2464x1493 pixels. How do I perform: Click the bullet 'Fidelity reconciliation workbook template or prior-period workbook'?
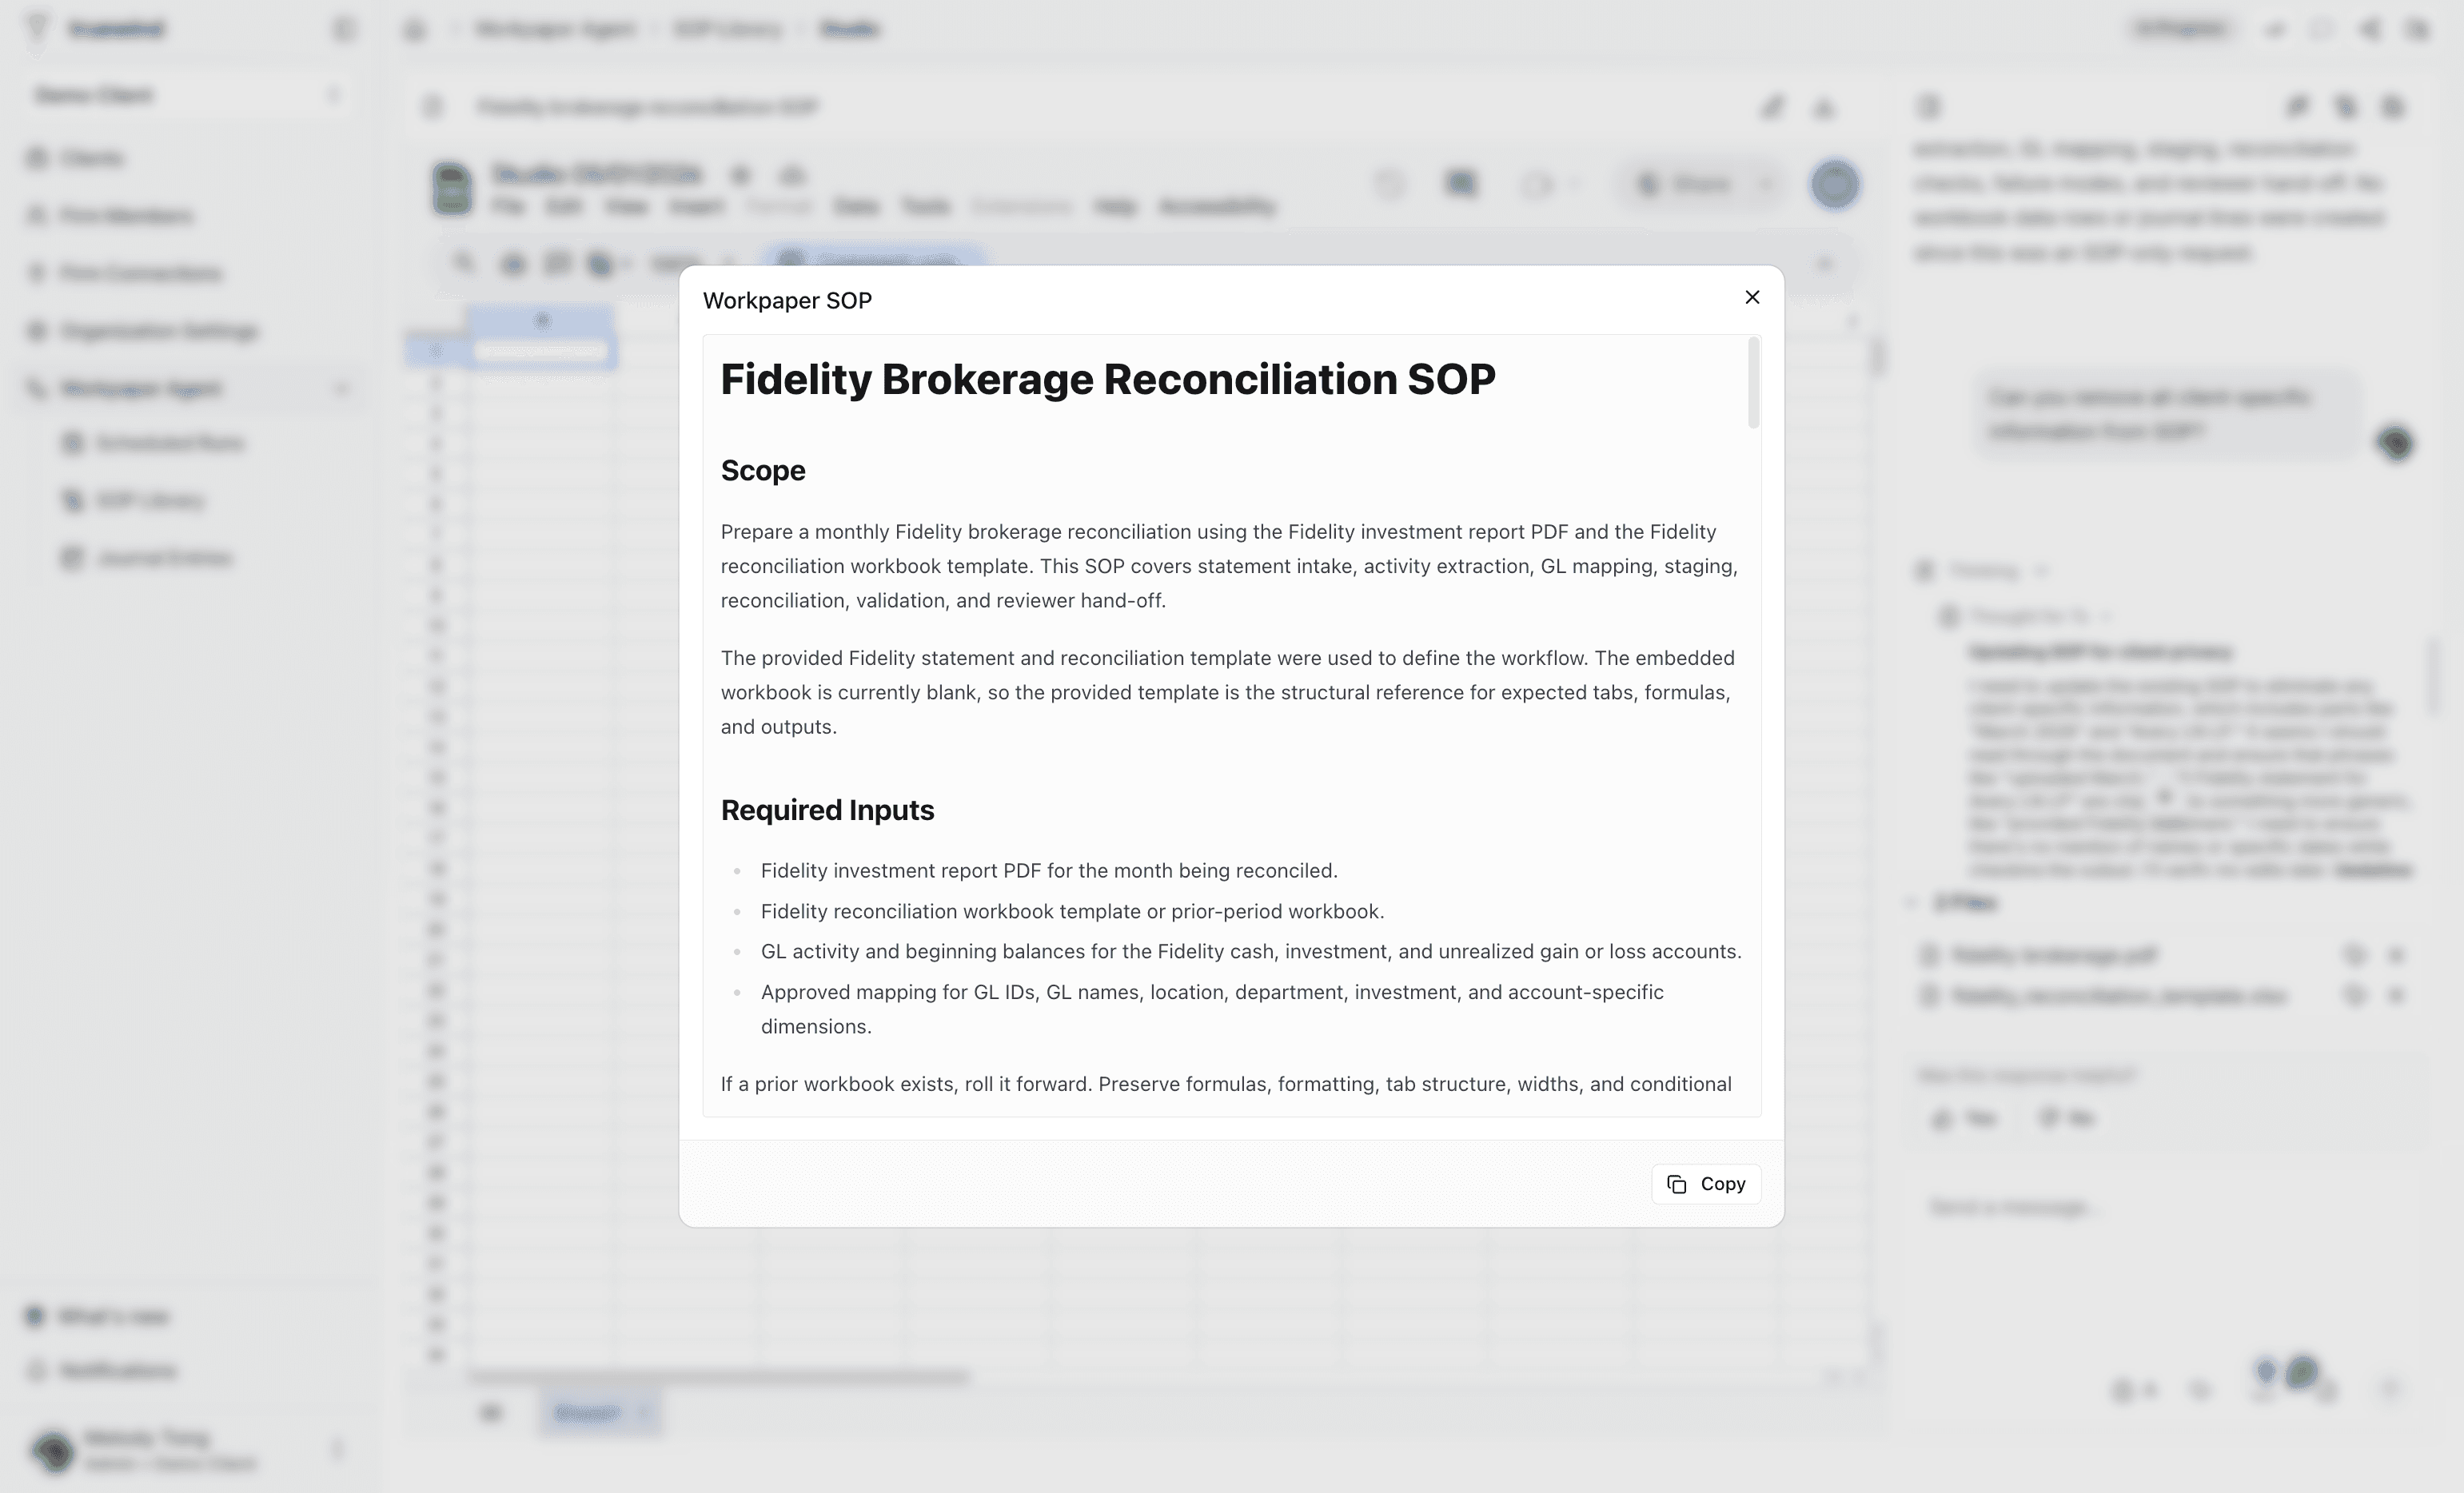1072,911
